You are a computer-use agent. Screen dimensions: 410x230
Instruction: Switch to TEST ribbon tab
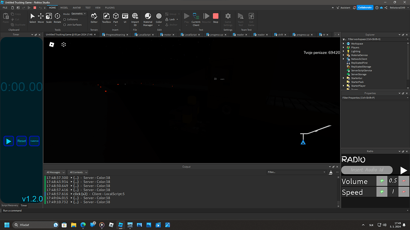(88, 8)
